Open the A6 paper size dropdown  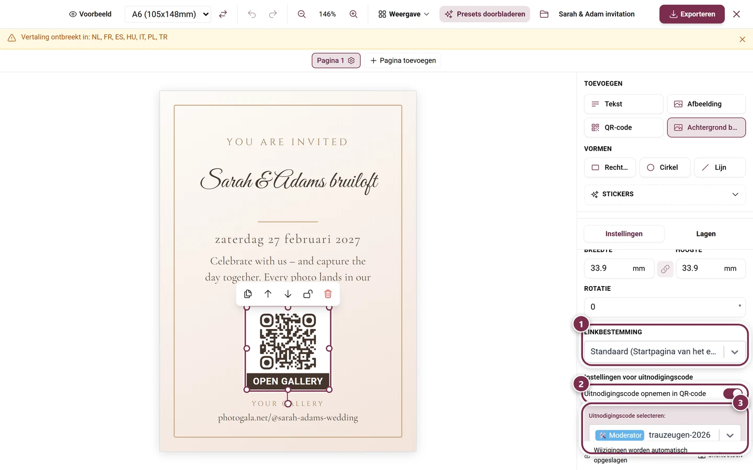(x=168, y=14)
